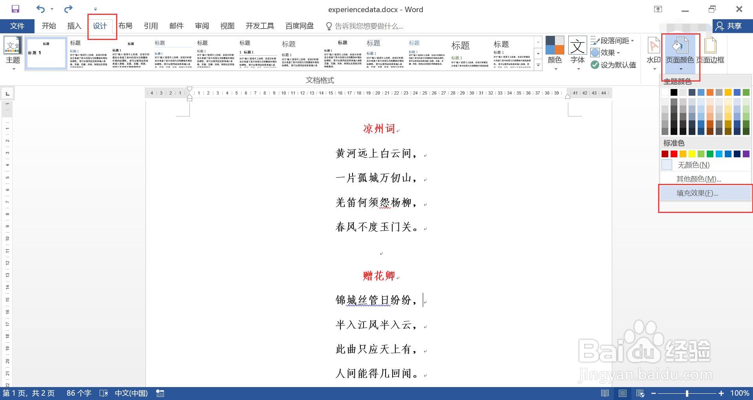
Task: Toggle Print Layout view in status bar
Action: (622, 393)
